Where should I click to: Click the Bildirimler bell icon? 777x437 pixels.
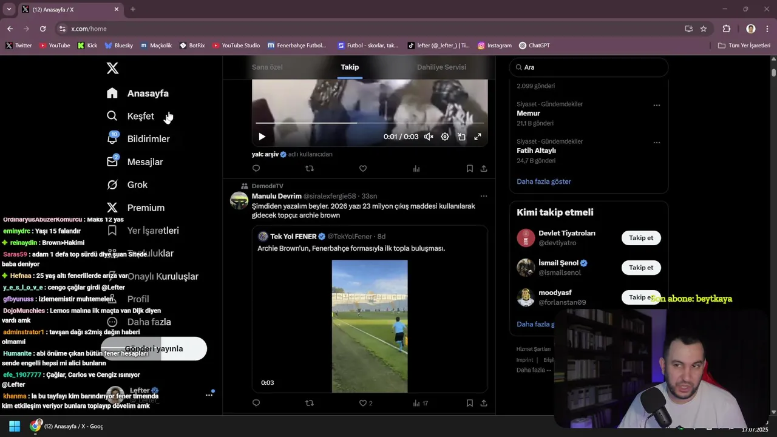112,139
